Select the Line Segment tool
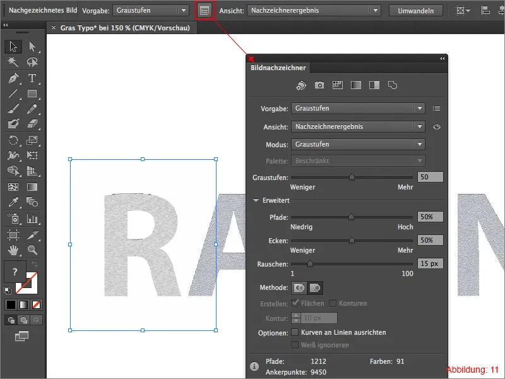The image size is (505, 379). tap(13, 93)
